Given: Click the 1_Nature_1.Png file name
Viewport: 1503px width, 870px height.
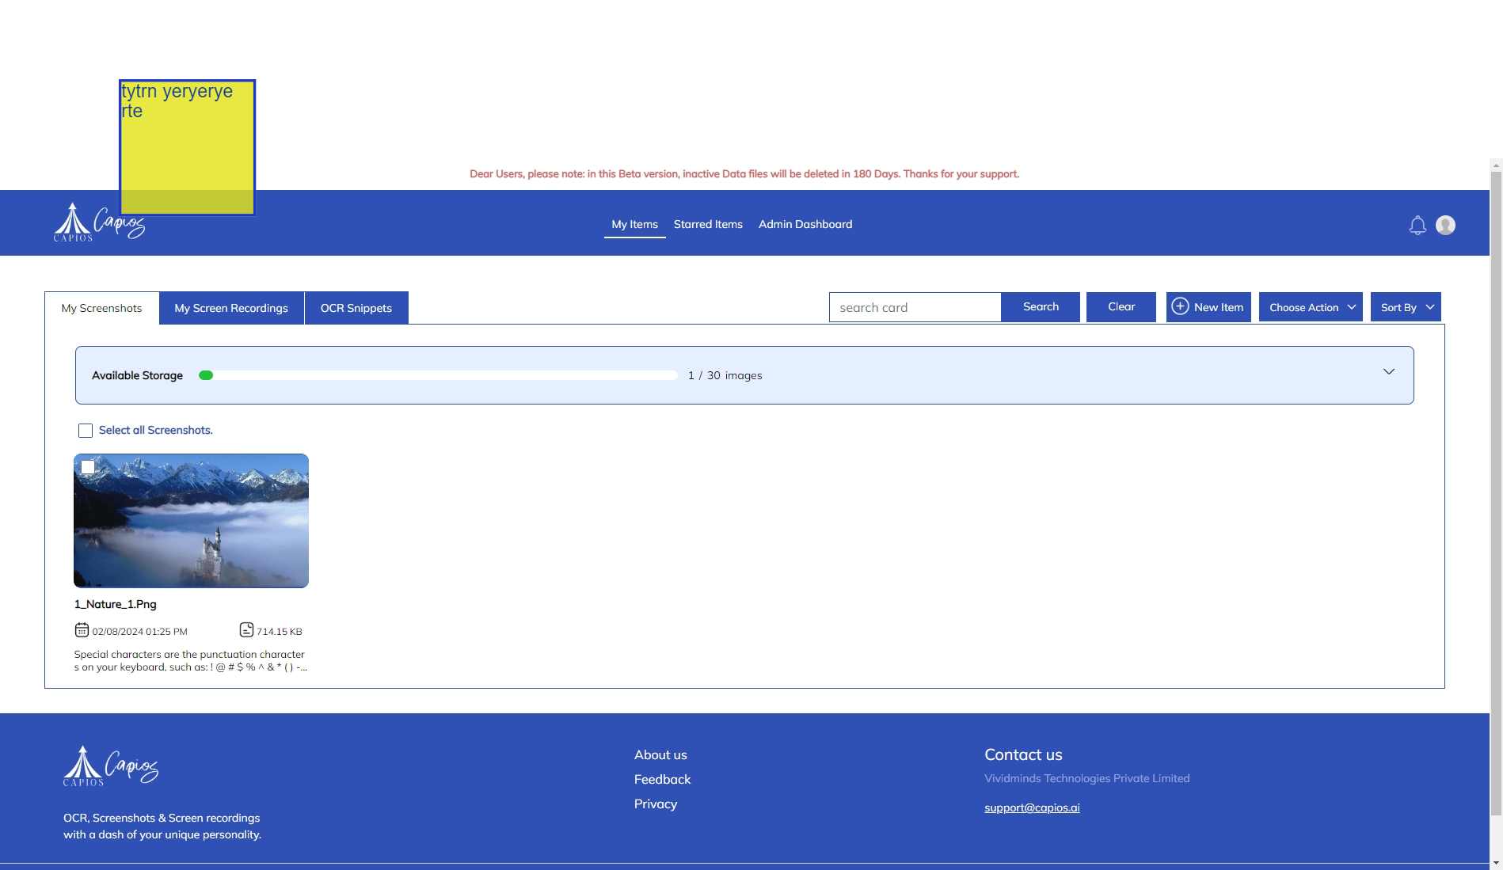Looking at the screenshot, I should (116, 605).
